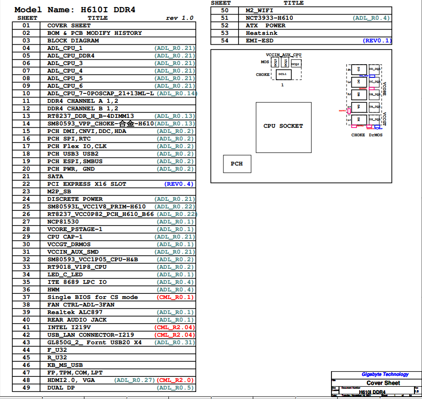Click "GL850G_2_ Fornt USB20 X4" title

point(94,342)
